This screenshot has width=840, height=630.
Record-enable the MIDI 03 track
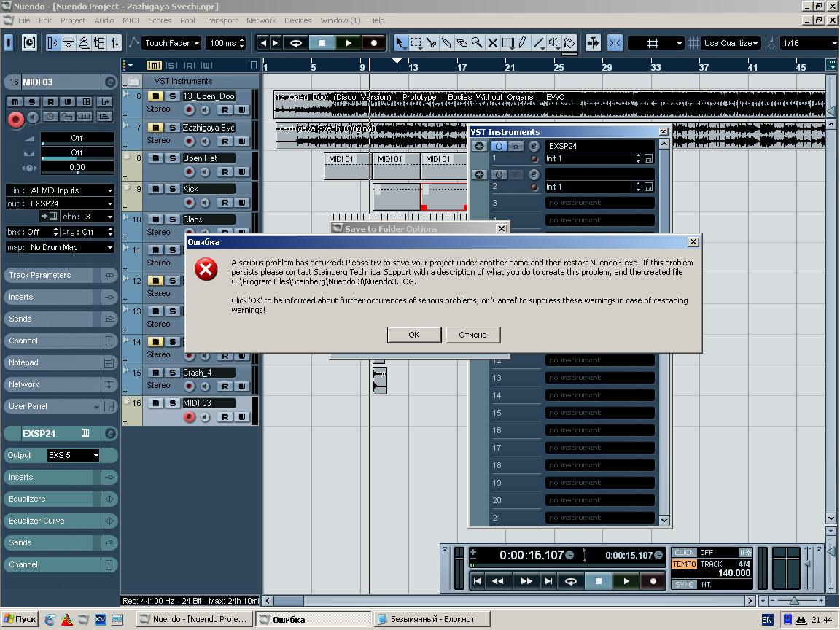point(189,417)
